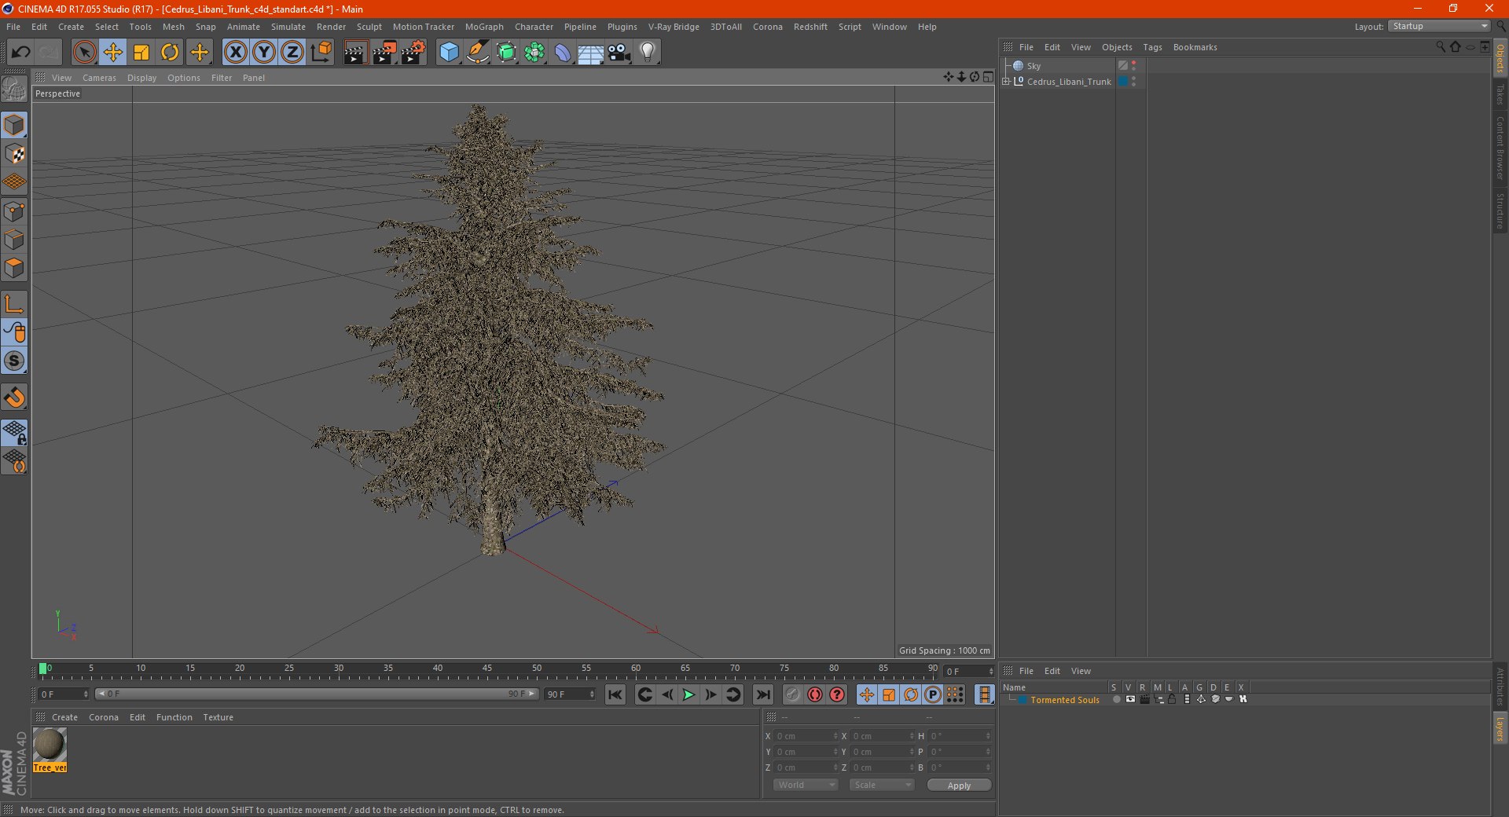This screenshot has width=1509, height=817.
Task: Expand the Cedrus_Libani_Trunk tree node
Action: click(1006, 82)
